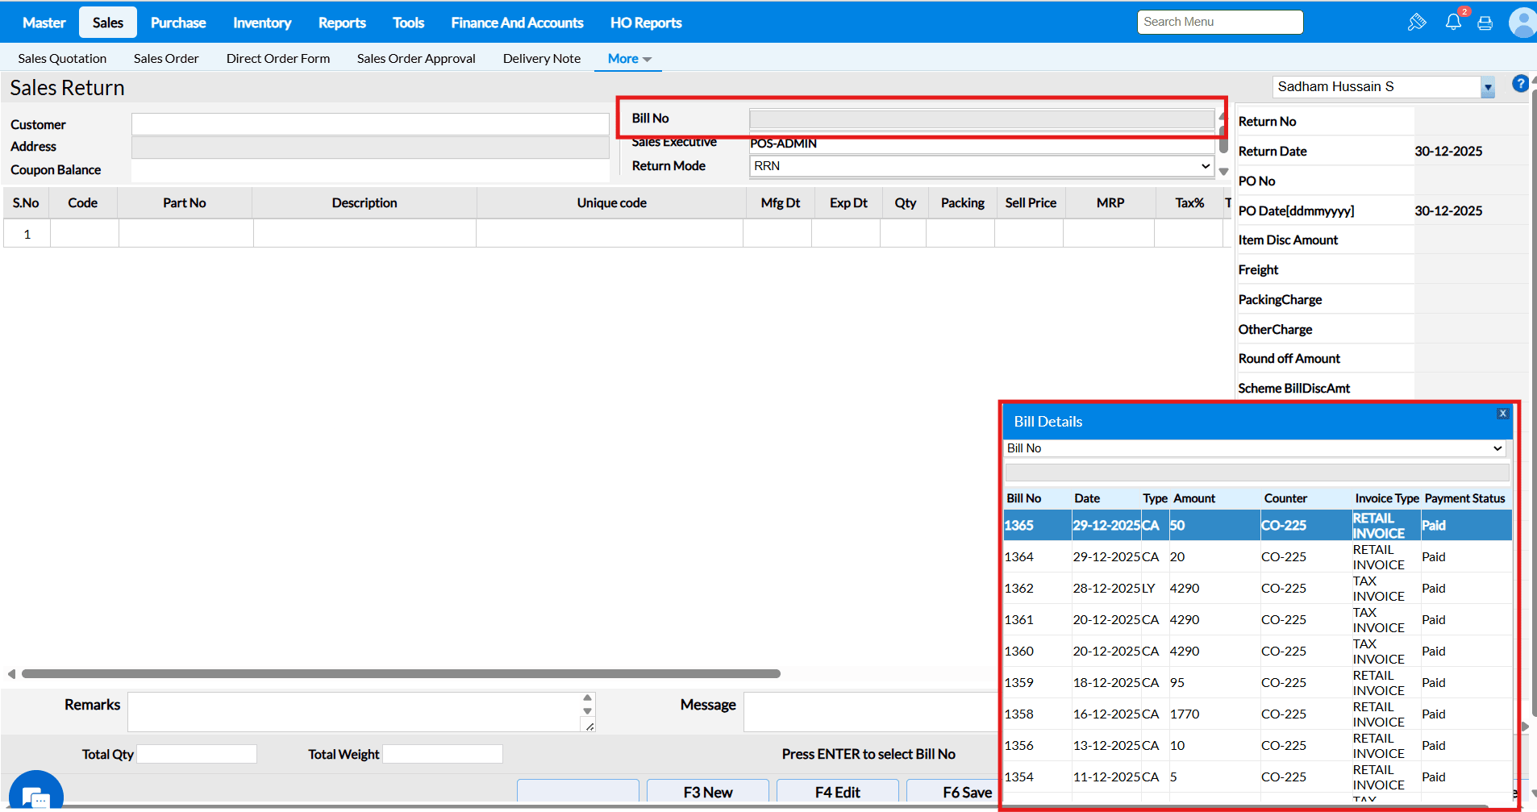Open the chat support bubble
Image resolution: width=1537 pixels, height=812 pixels.
coord(35,794)
